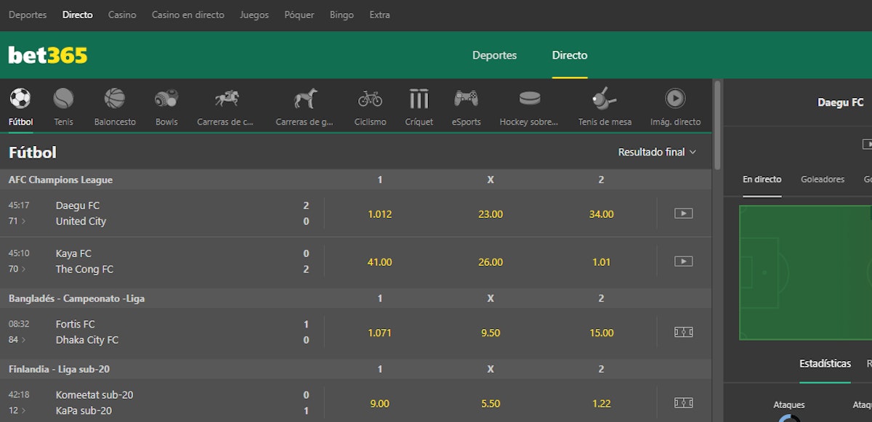This screenshot has width=872, height=422.
Task: Expand Kaya FC match markets chevron
Action: pyautogui.click(x=23, y=269)
